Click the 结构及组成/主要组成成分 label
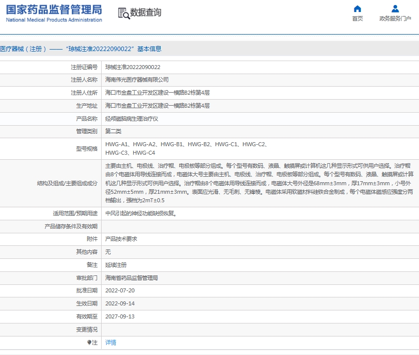This screenshot has height=355, width=419. pyautogui.click(x=68, y=183)
